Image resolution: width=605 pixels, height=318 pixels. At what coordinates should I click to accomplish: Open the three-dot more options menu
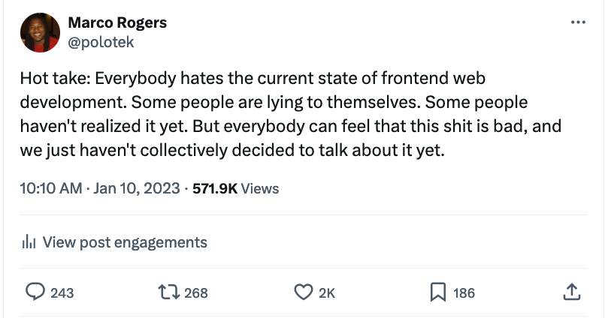click(577, 22)
